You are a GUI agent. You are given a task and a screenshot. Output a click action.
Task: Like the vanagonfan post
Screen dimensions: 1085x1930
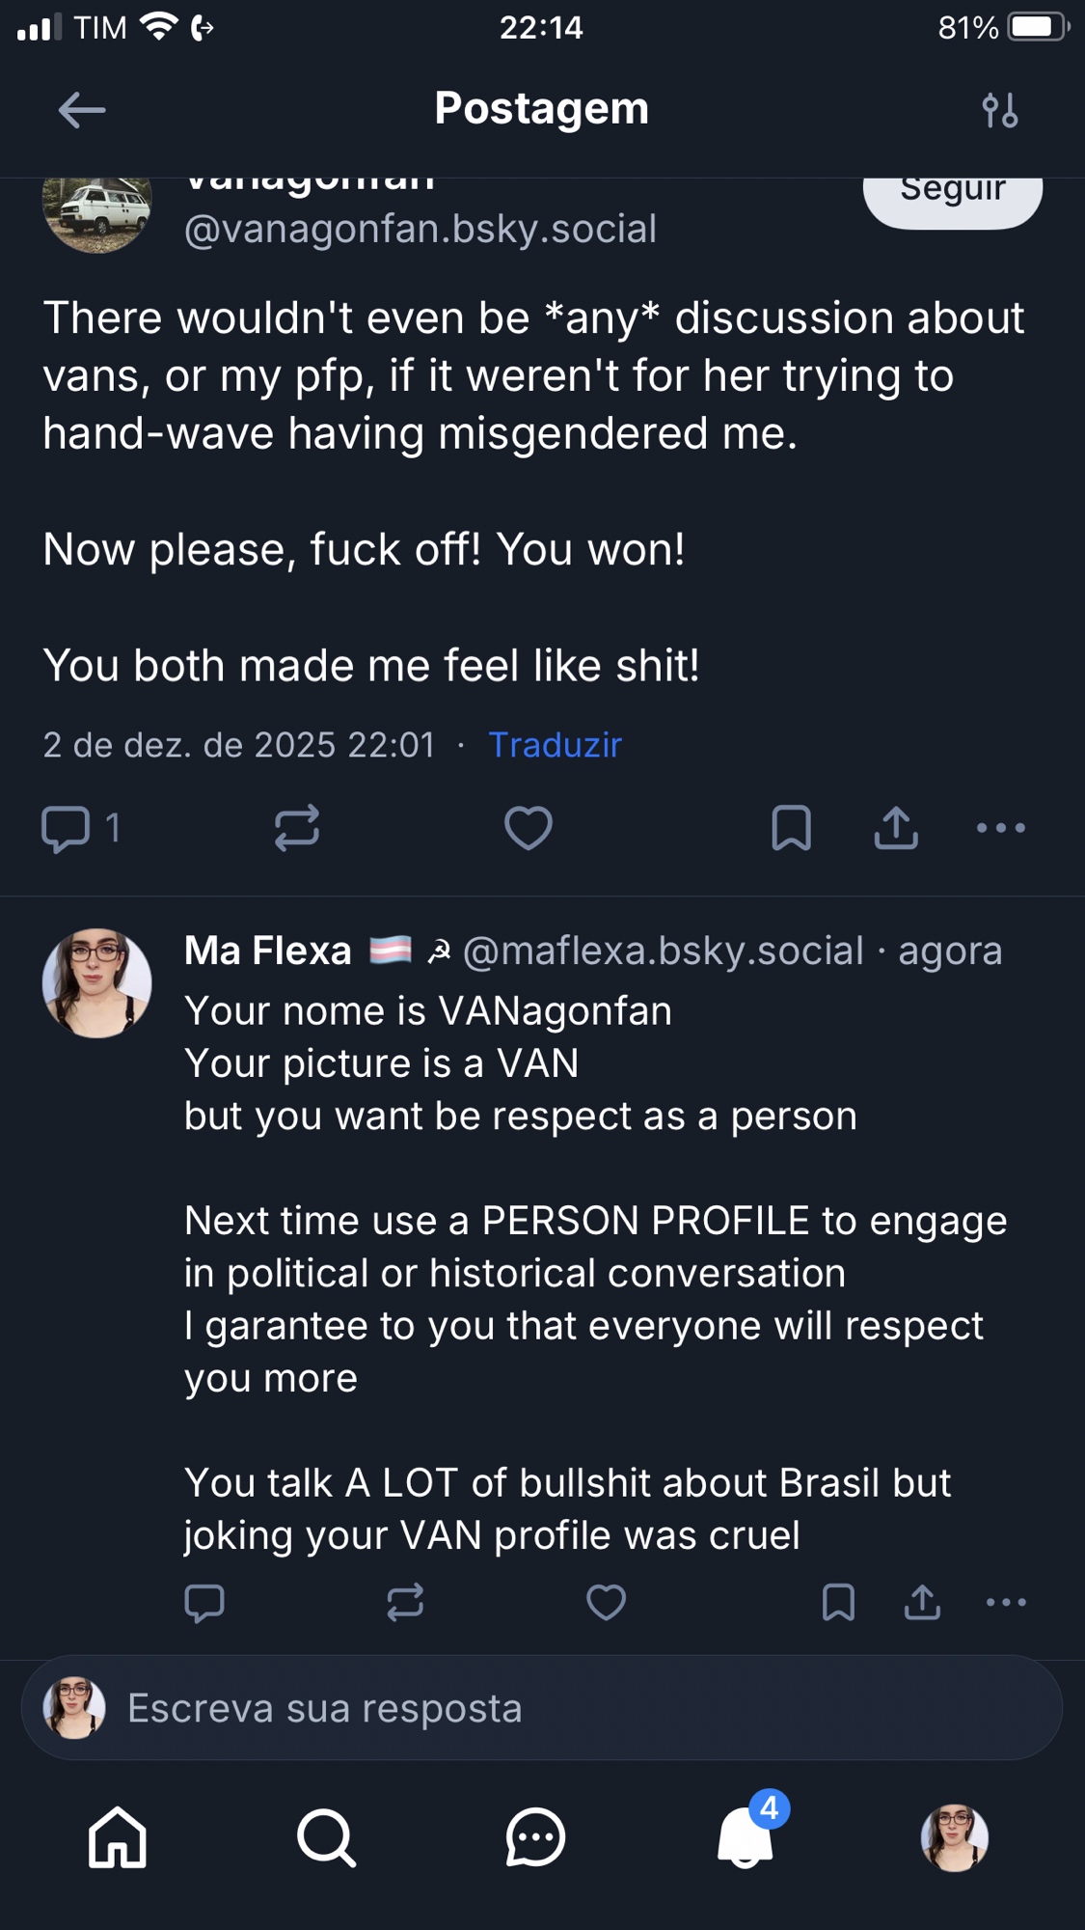coord(529,828)
